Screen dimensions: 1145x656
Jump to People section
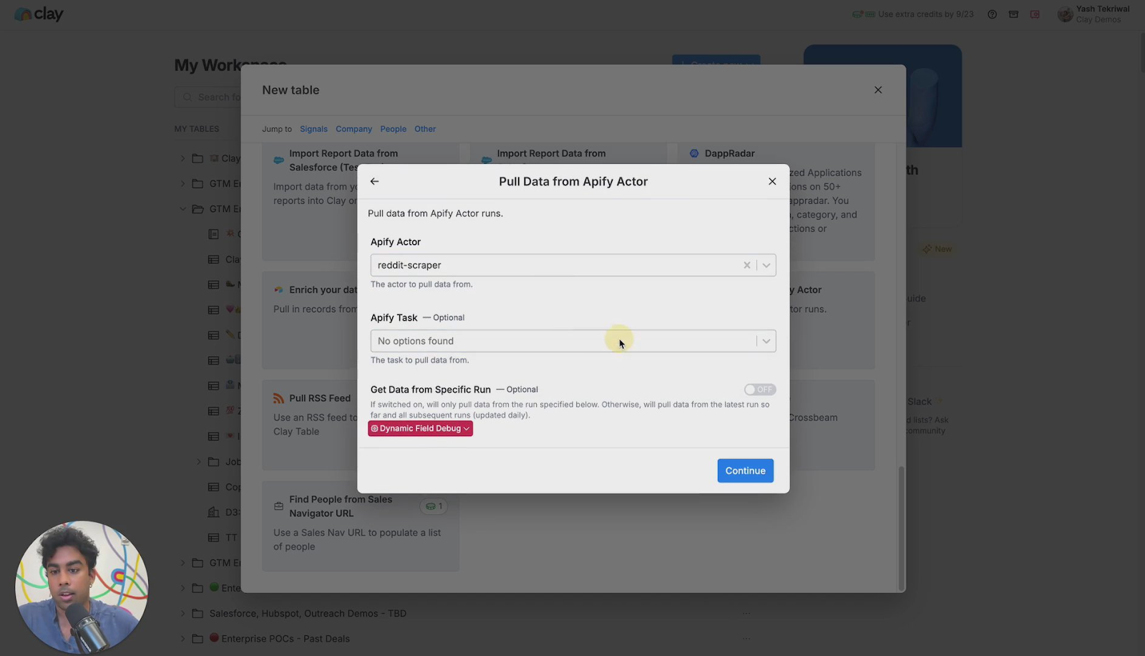click(x=393, y=129)
